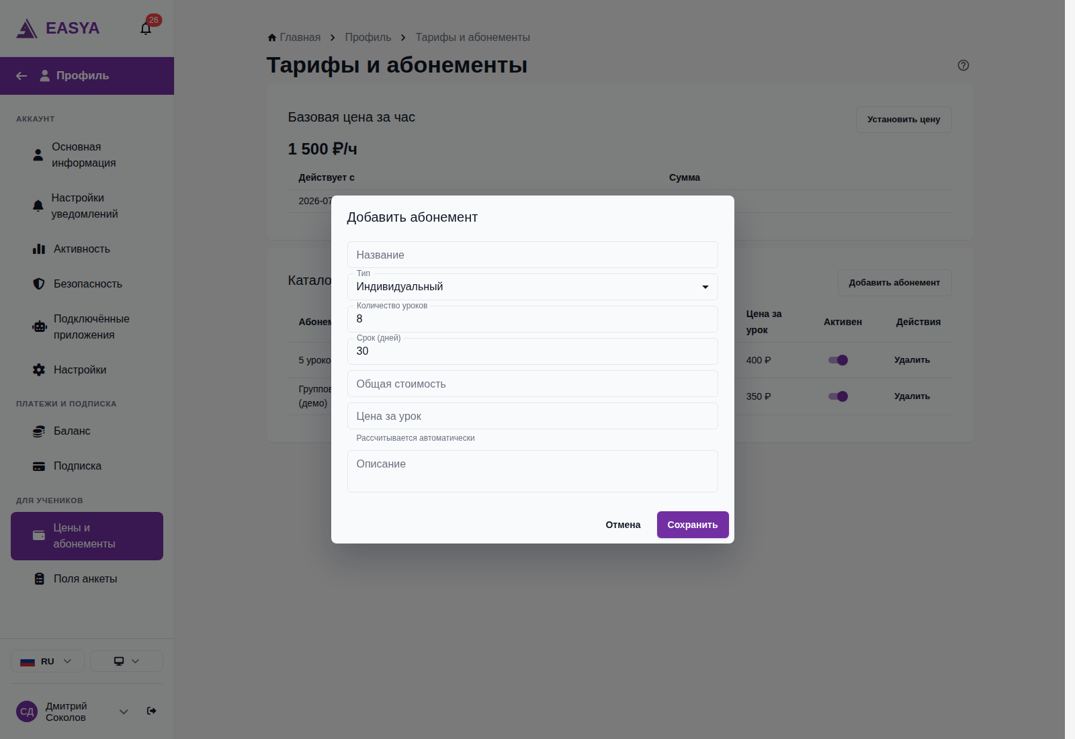Open Поля анкеты menu item
The image size is (1075, 739).
(87, 579)
